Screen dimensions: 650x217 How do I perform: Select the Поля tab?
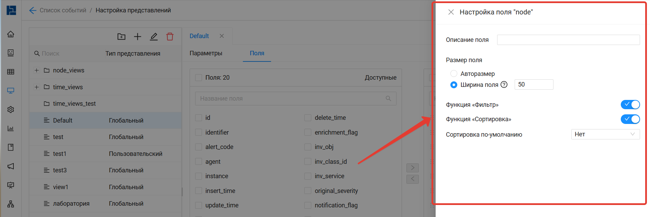coord(257,53)
